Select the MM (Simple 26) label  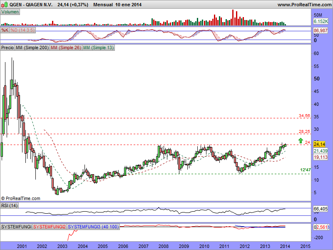click(x=66, y=47)
